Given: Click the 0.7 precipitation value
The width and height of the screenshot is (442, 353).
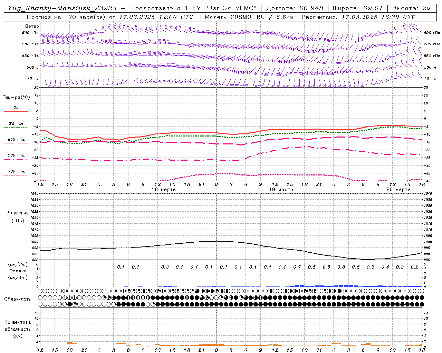Looking at the screenshot, I should click(x=297, y=267).
